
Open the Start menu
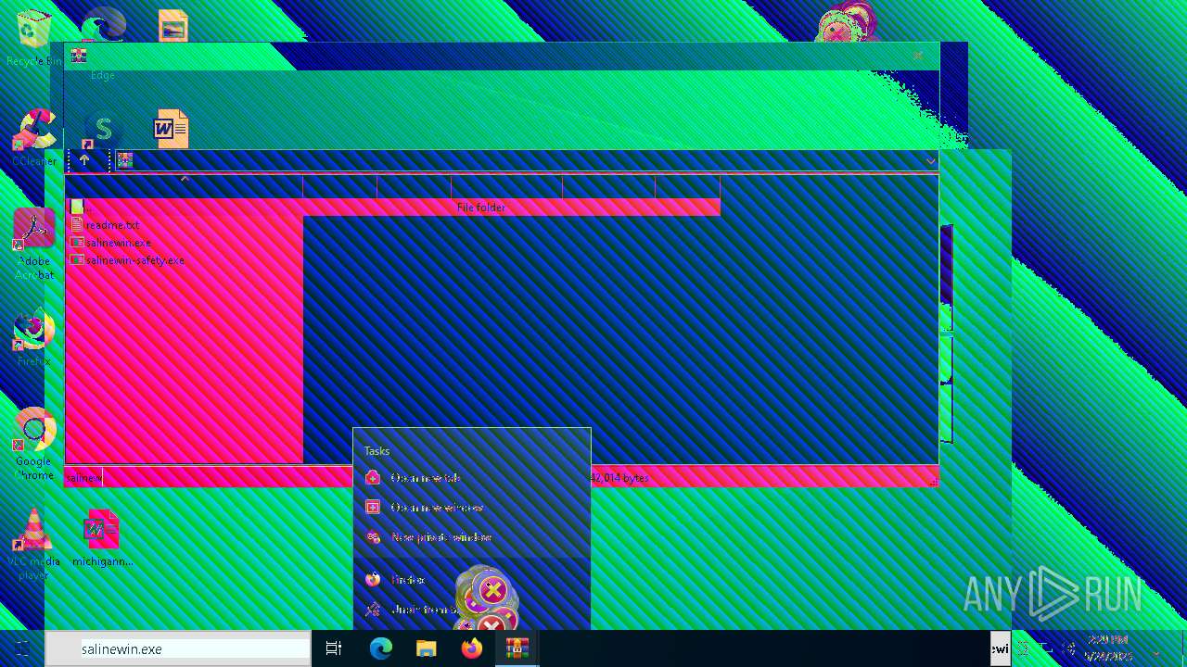click(x=22, y=649)
